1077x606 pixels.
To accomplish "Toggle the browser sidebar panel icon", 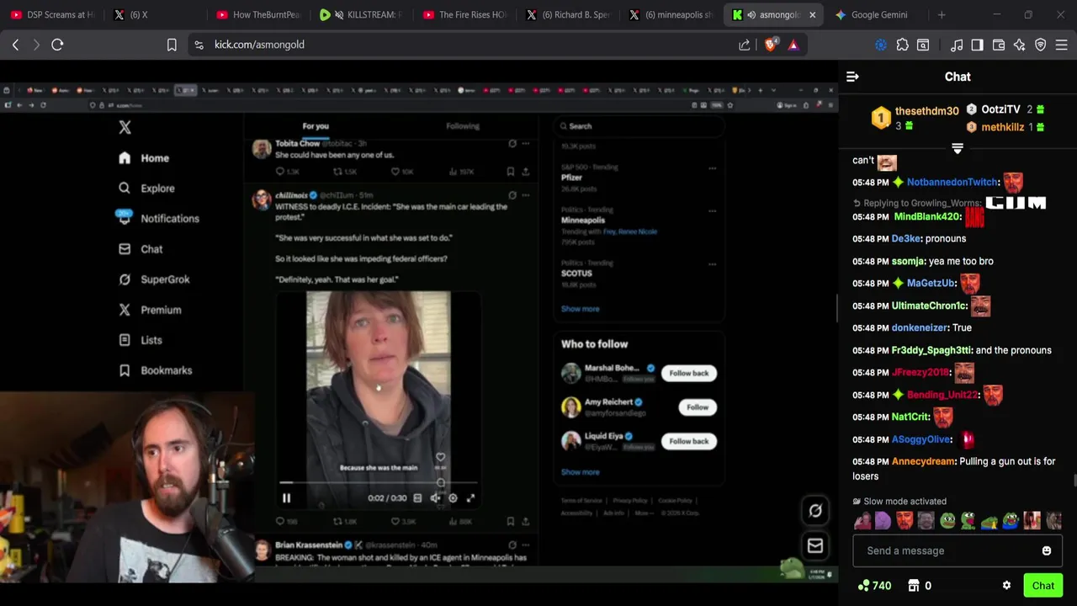I will pyautogui.click(x=977, y=45).
